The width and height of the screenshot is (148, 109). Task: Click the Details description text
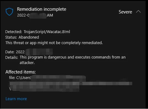[73, 60]
